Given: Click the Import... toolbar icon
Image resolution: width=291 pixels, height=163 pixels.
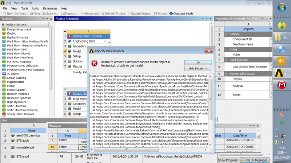Looking at the screenshot, I should (x=70, y=13).
